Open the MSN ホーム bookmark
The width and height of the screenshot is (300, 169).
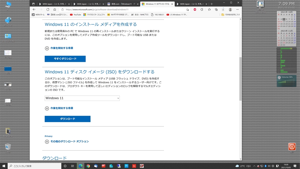click(x=38, y=15)
